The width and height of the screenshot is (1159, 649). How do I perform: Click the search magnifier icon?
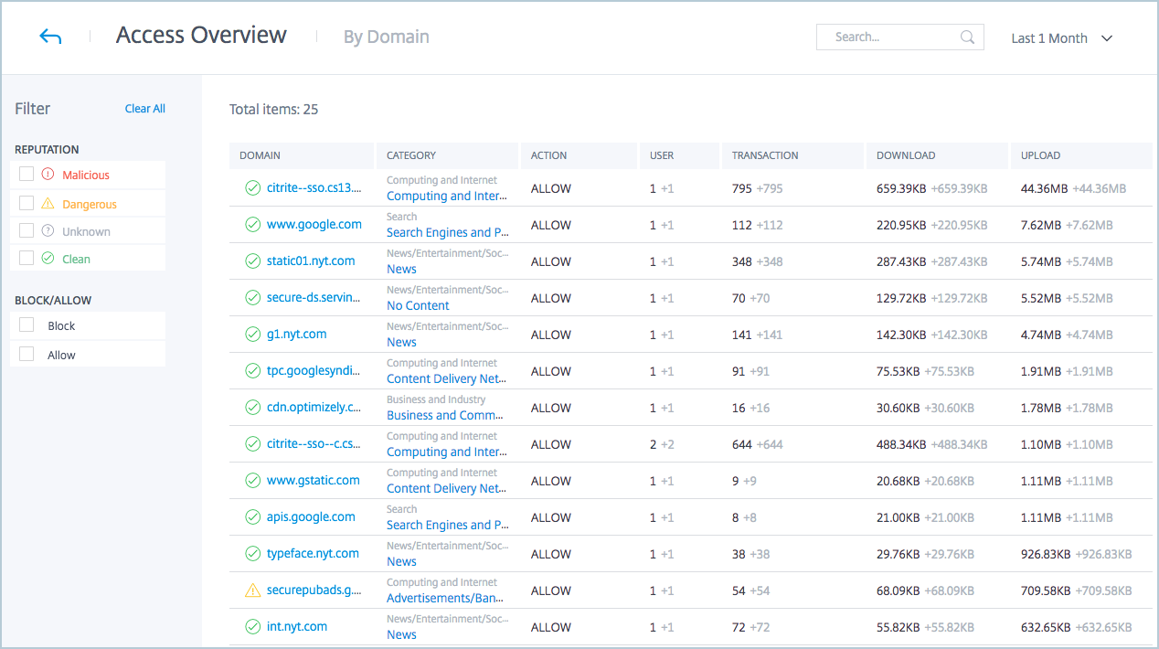tap(967, 37)
